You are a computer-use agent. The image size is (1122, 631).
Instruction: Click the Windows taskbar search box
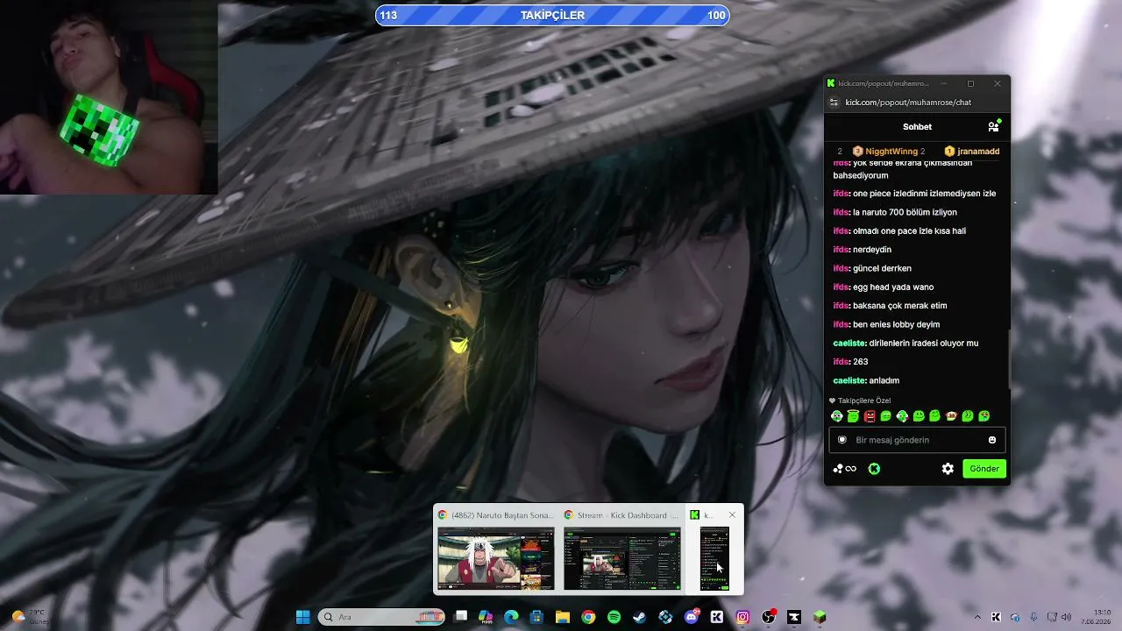(x=381, y=617)
